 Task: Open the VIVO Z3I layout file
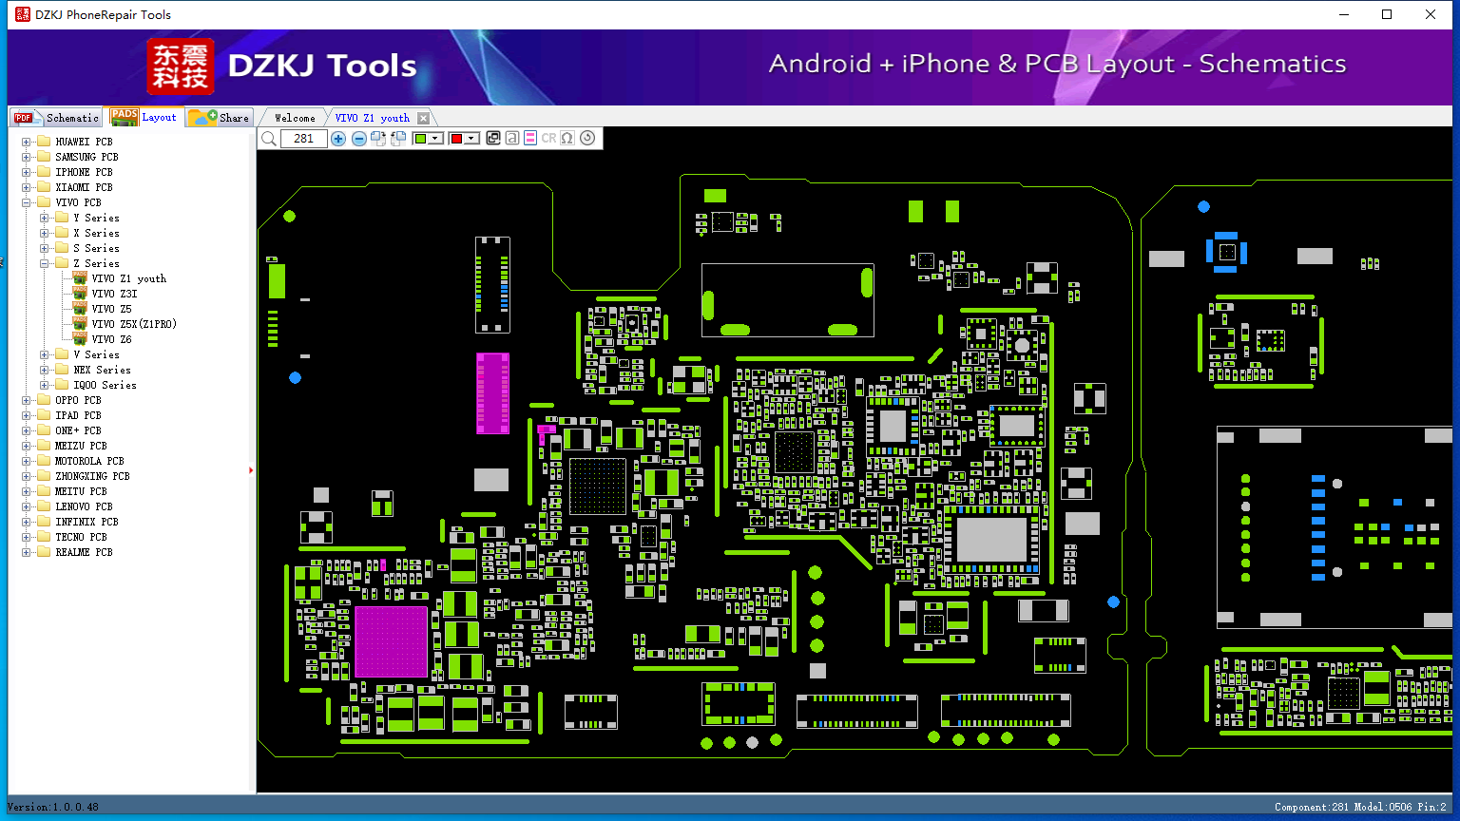coord(114,294)
